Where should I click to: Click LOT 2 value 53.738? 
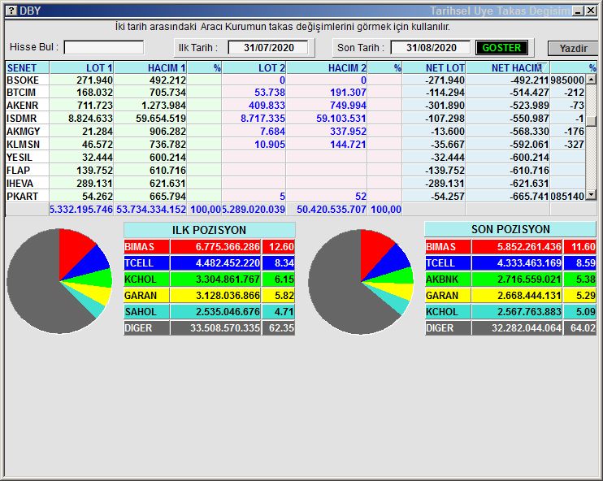(x=270, y=93)
